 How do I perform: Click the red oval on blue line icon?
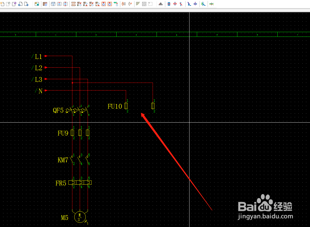click(175, 4)
